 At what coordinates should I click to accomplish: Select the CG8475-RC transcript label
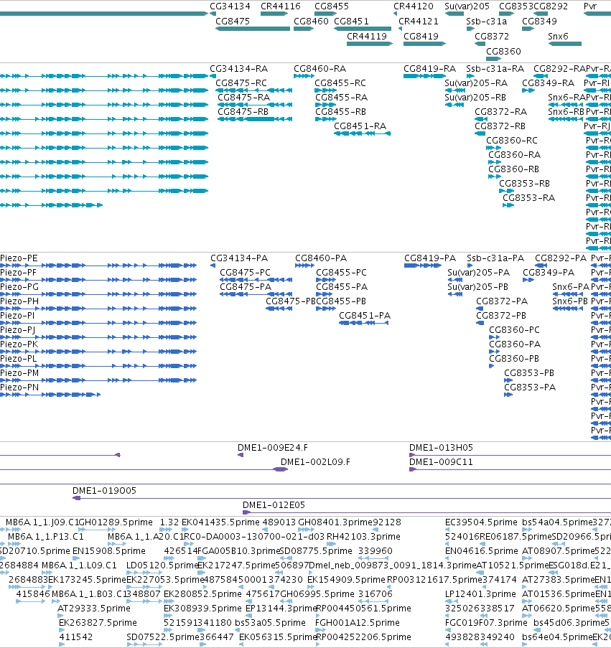click(x=241, y=83)
